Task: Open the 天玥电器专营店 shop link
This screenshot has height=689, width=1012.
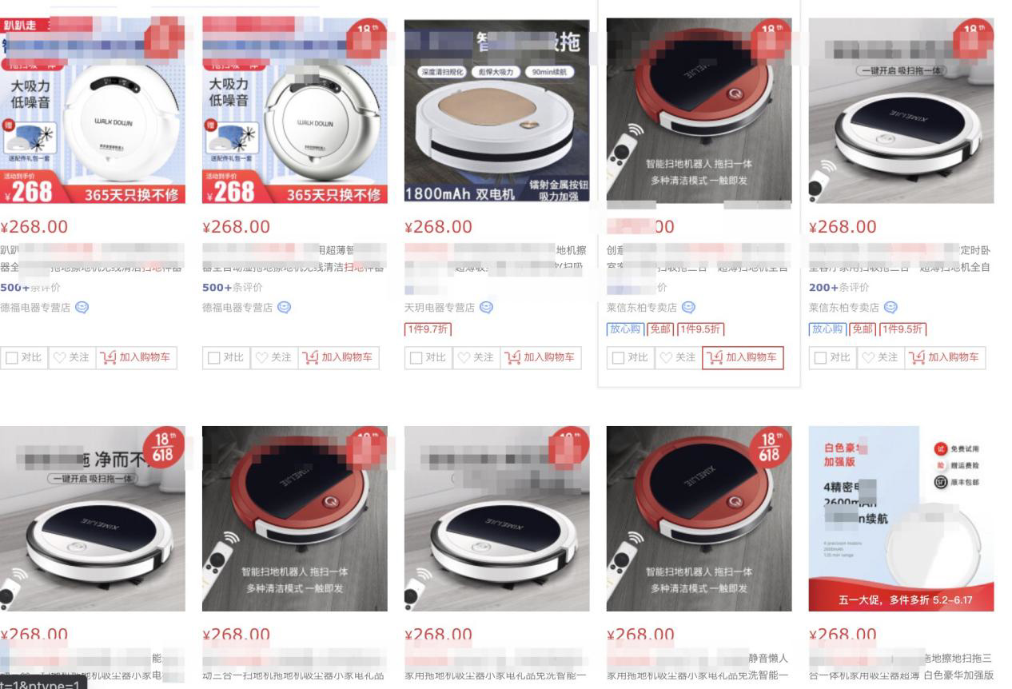Action: [440, 307]
